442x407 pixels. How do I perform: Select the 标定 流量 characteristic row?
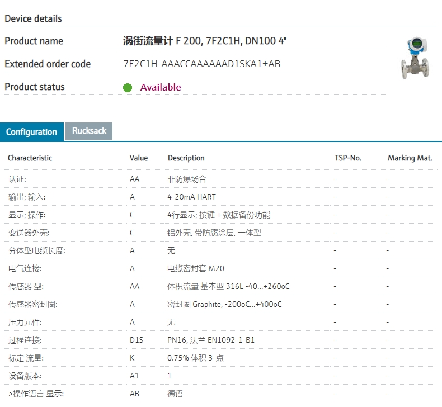pyautogui.click(x=26, y=358)
